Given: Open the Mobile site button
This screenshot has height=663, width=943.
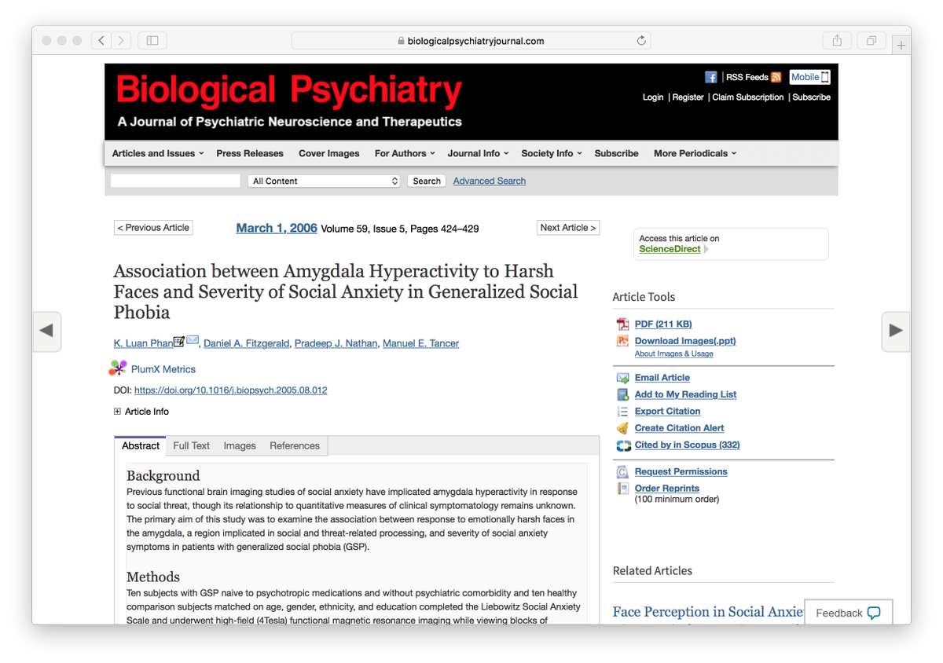Looking at the screenshot, I should tap(810, 77).
